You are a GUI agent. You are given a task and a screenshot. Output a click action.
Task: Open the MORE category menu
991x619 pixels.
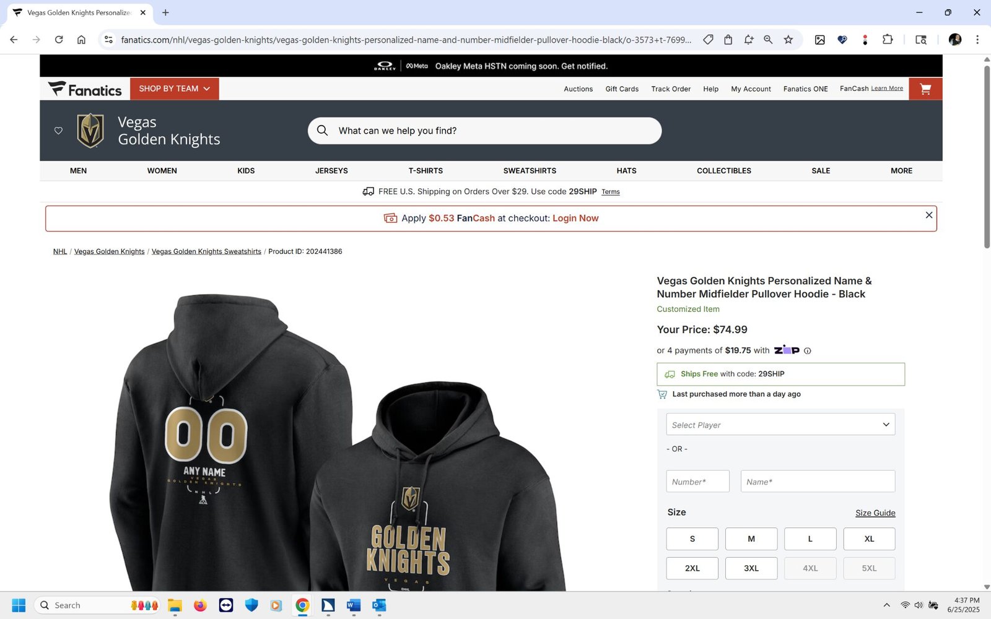(901, 171)
